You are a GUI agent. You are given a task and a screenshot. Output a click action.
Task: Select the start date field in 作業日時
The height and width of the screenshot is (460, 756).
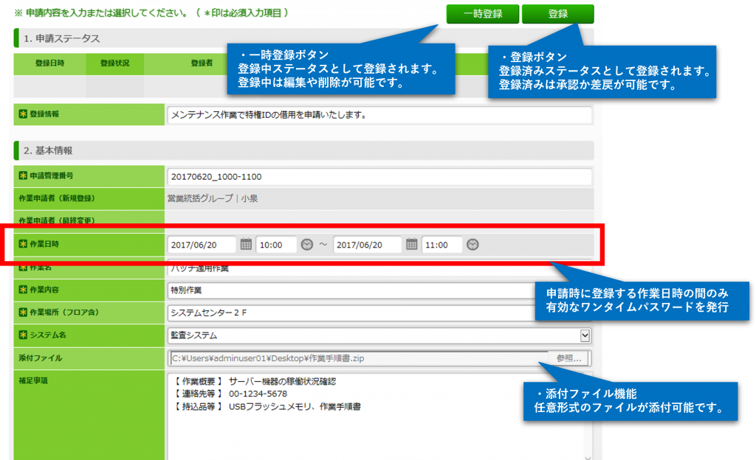(x=202, y=245)
